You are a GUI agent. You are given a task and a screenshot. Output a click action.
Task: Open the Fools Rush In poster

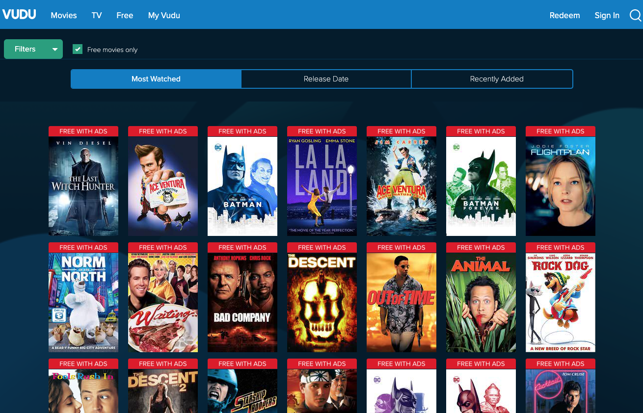[83, 391]
